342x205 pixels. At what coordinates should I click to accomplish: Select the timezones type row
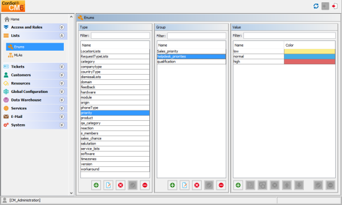tap(115, 159)
